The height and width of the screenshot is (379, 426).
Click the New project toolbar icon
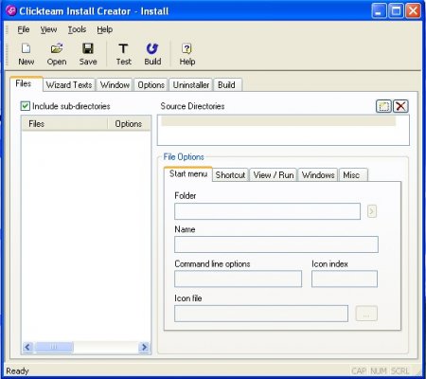[26, 48]
